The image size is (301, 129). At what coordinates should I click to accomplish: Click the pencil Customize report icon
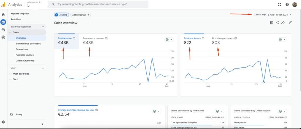[290, 23]
